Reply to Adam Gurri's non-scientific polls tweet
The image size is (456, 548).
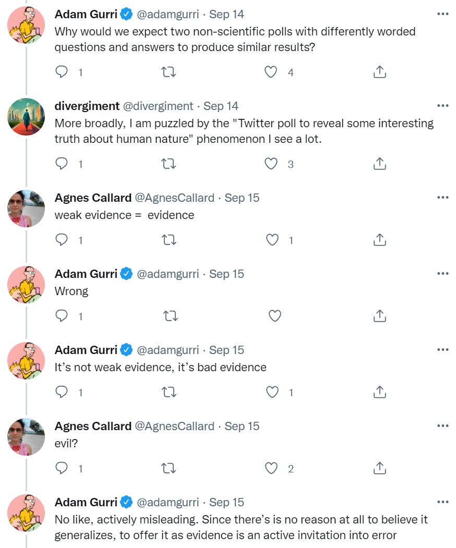(62, 72)
